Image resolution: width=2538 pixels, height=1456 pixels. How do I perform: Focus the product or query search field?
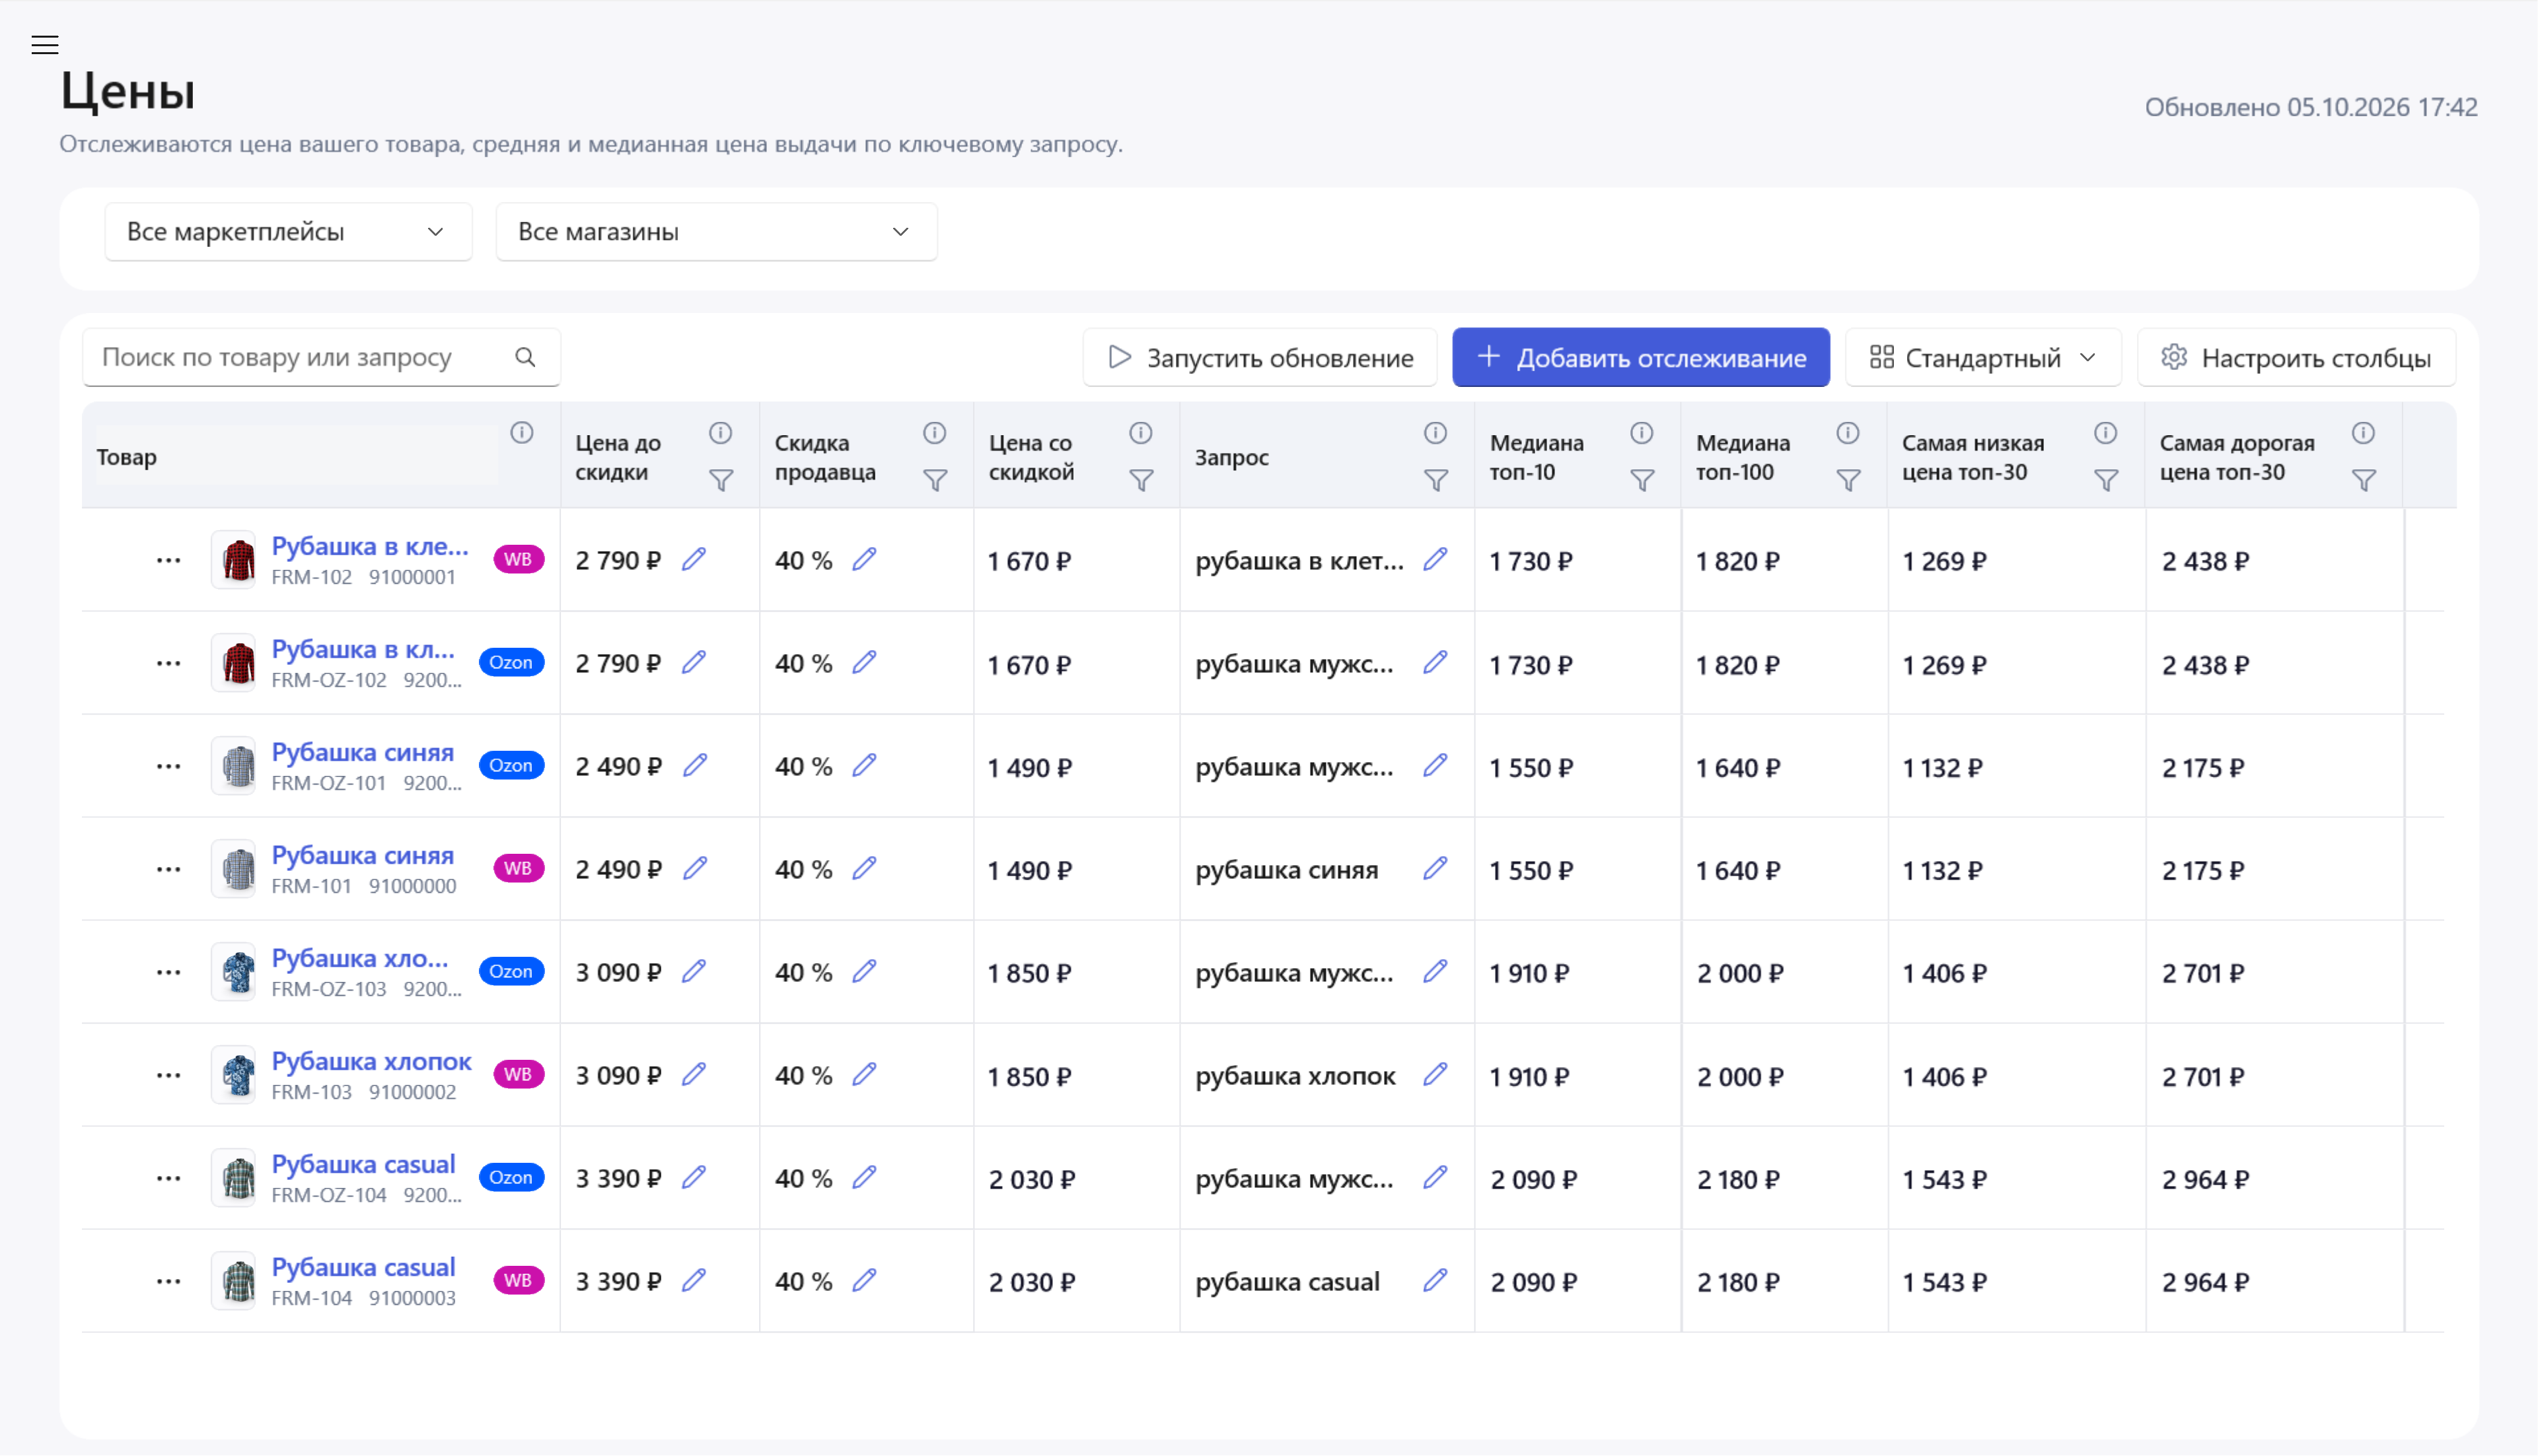(321, 357)
